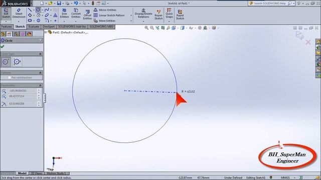Enable For construction checkbox
Screen dimensions: 321x180
tap(10, 77)
